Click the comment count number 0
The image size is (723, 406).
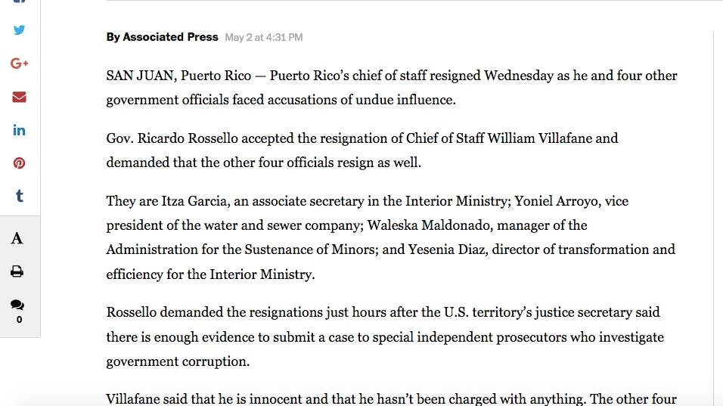(19, 320)
